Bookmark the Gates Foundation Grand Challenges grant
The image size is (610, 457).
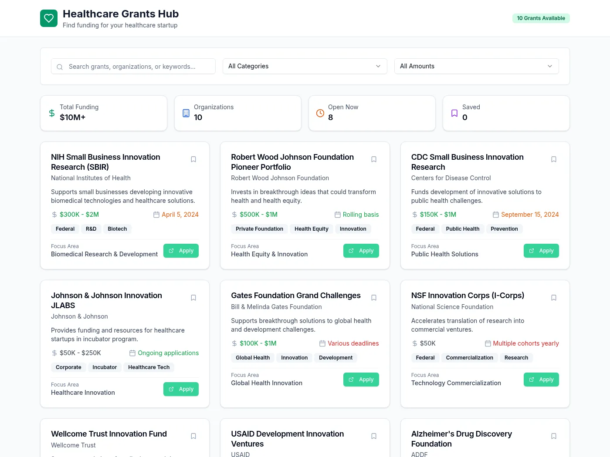click(x=374, y=298)
